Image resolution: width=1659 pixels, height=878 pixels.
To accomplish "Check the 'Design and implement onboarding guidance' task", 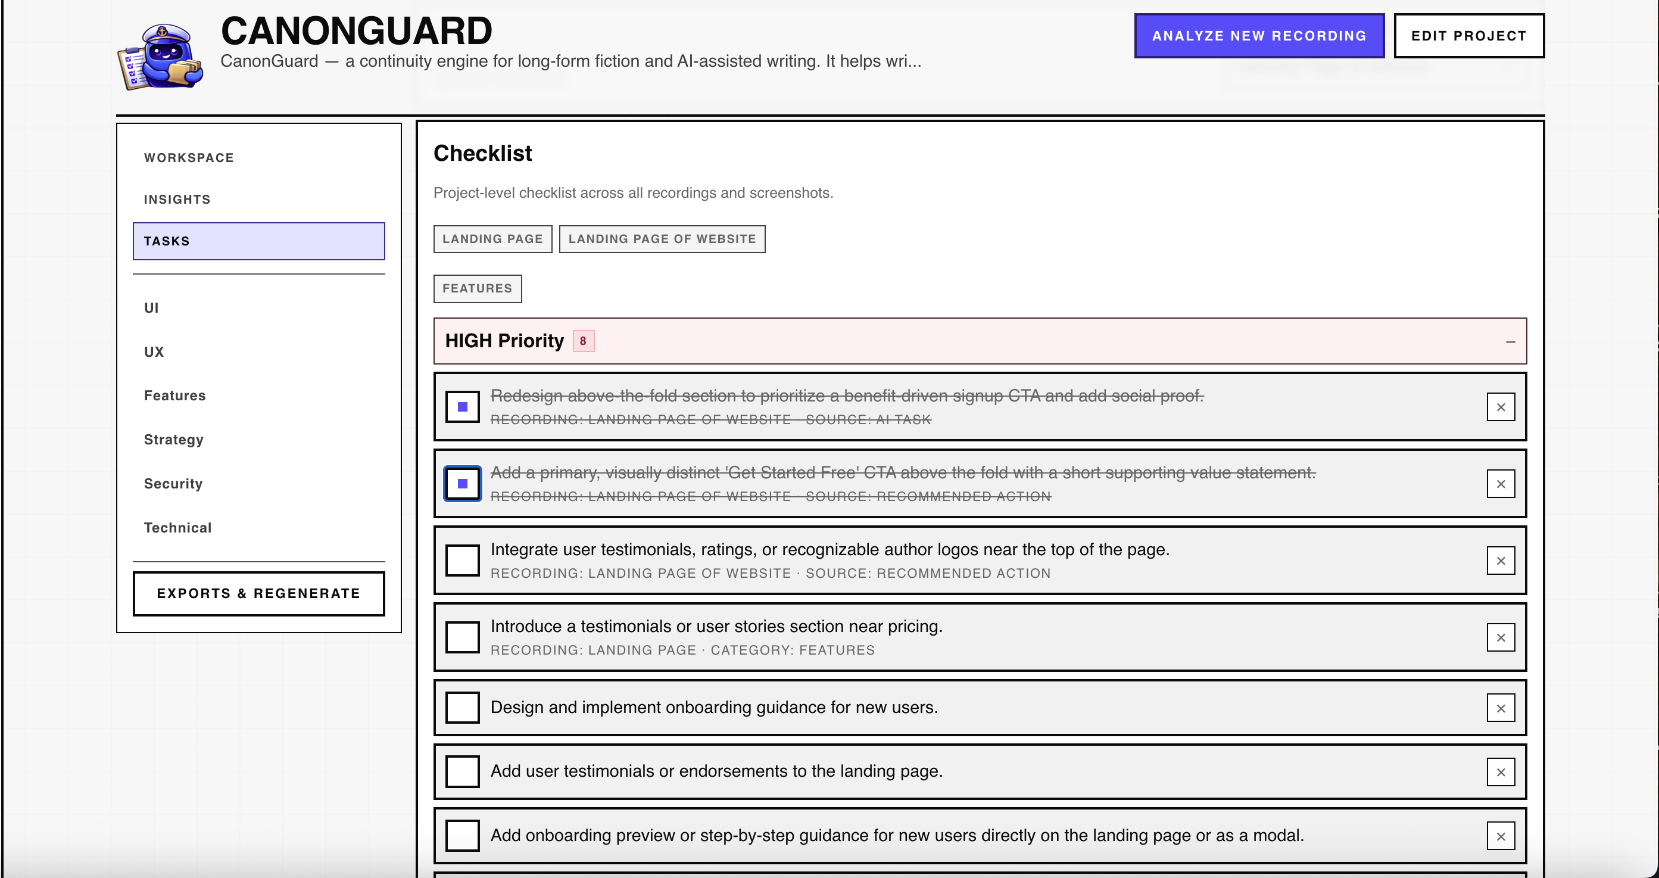I will coord(461,707).
